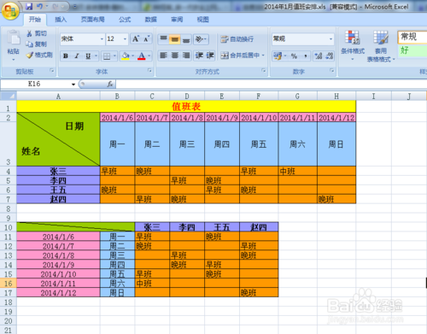Open the Home (开始) ribbon tab
The width and height of the screenshot is (427, 334).
[x=35, y=20]
